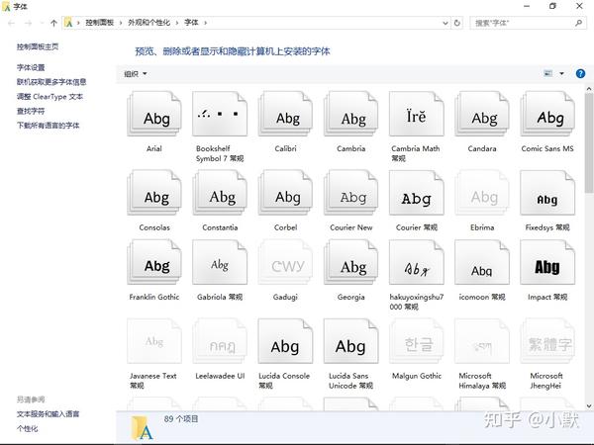Select the Microsoft JhengHei font icon
Image resolution: width=594 pixels, height=445 pixels.
pyautogui.click(x=547, y=341)
